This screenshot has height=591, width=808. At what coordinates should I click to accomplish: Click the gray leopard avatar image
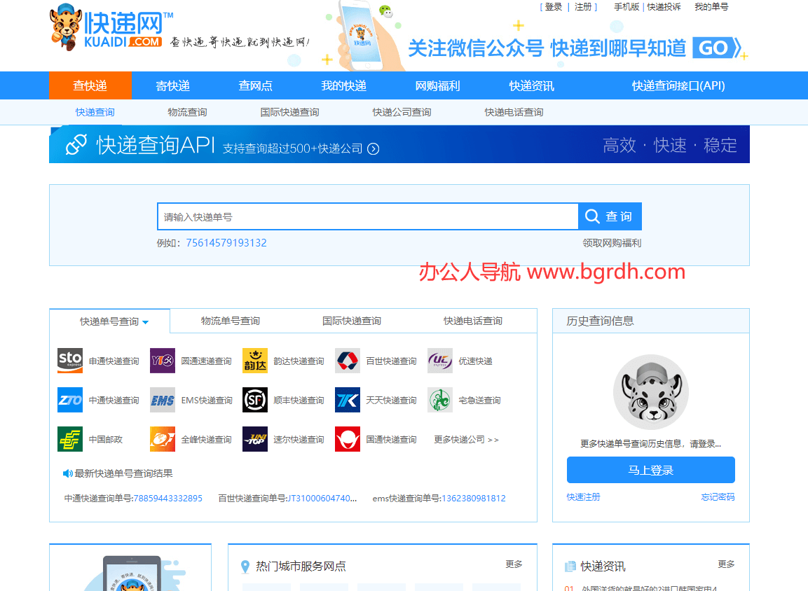pyautogui.click(x=651, y=392)
